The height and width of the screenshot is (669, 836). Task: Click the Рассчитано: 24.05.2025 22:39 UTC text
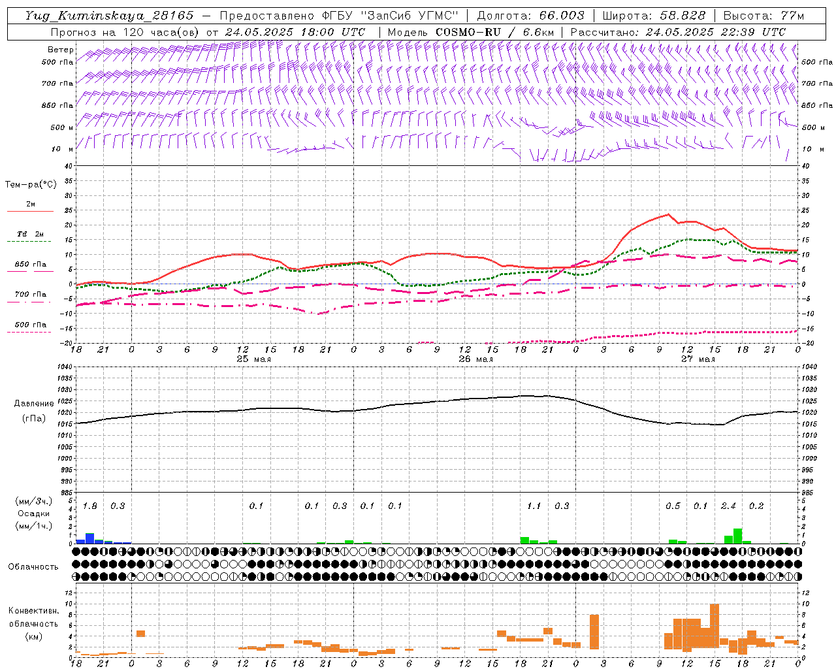coord(678,32)
